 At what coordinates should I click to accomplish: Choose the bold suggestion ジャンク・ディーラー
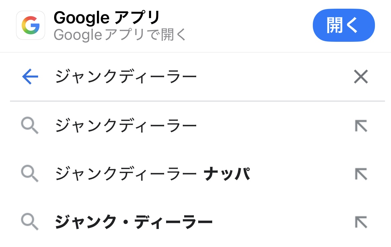click(x=133, y=222)
